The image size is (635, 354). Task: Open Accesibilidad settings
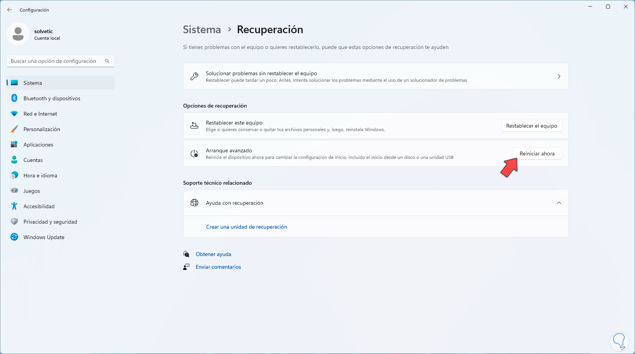click(x=61, y=206)
